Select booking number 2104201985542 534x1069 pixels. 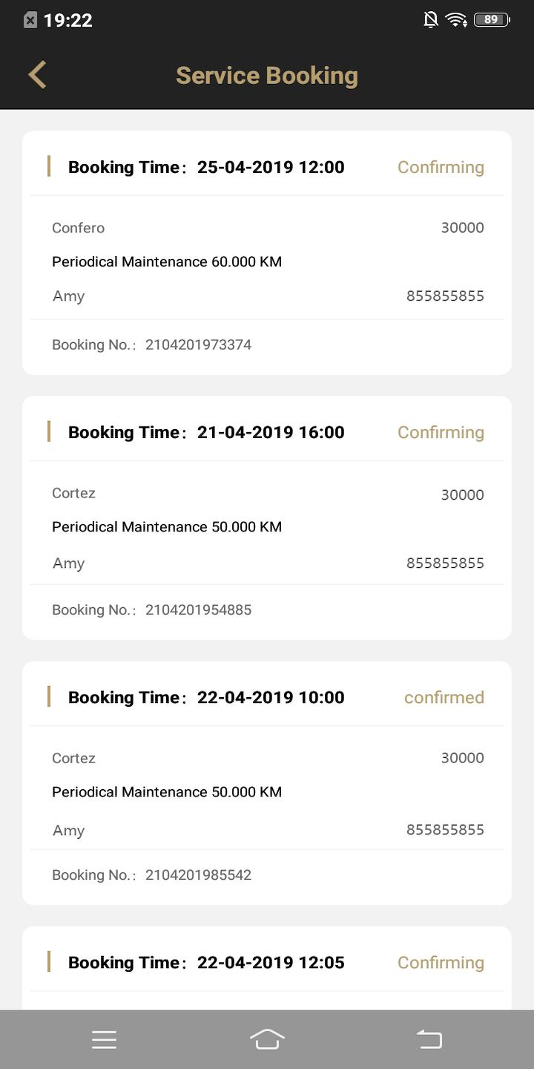coord(198,875)
